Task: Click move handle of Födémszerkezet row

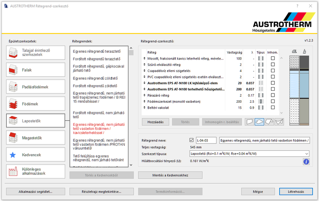Action: pos(144,101)
